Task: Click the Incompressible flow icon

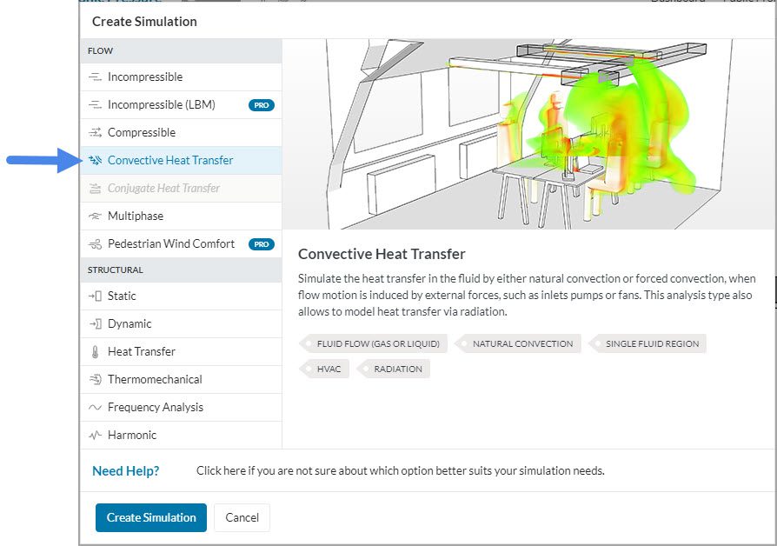Action: (x=95, y=77)
